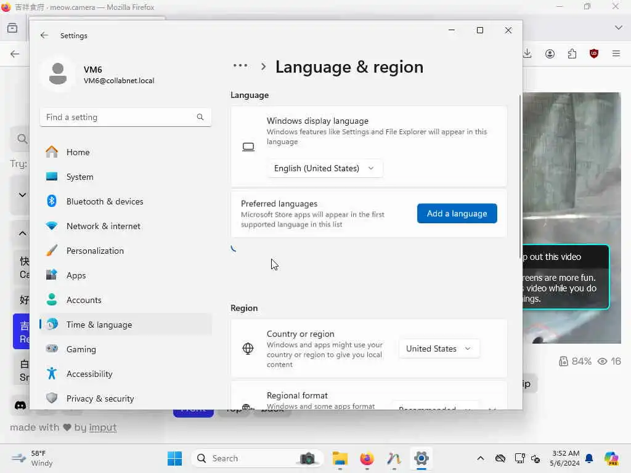This screenshot has width=631, height=473.
Task: Open Bluetooth & devices settings
Action: 126,201
